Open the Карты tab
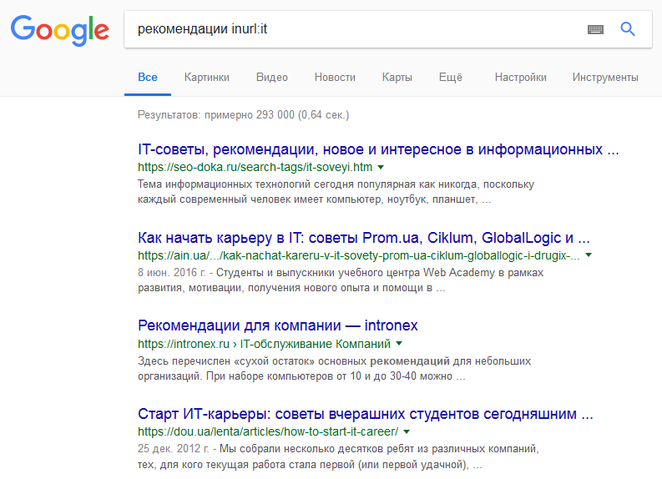Viewport: 662px width, 479px height. tap(397, 78)
